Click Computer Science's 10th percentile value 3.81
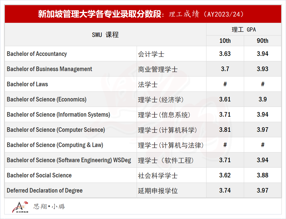The image size is (286, 219). pos(225,130)
